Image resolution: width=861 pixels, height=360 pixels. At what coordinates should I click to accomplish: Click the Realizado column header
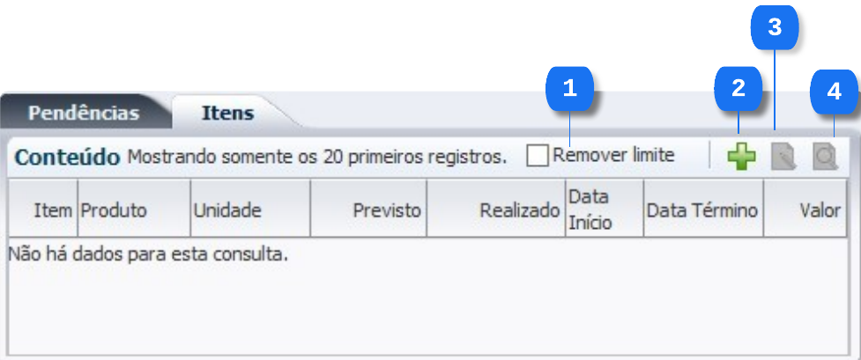tap(496, 209)
